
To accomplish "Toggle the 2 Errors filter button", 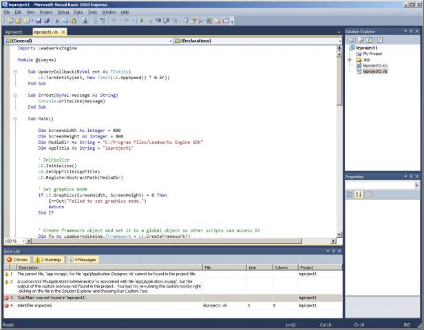I will point(17,259).
